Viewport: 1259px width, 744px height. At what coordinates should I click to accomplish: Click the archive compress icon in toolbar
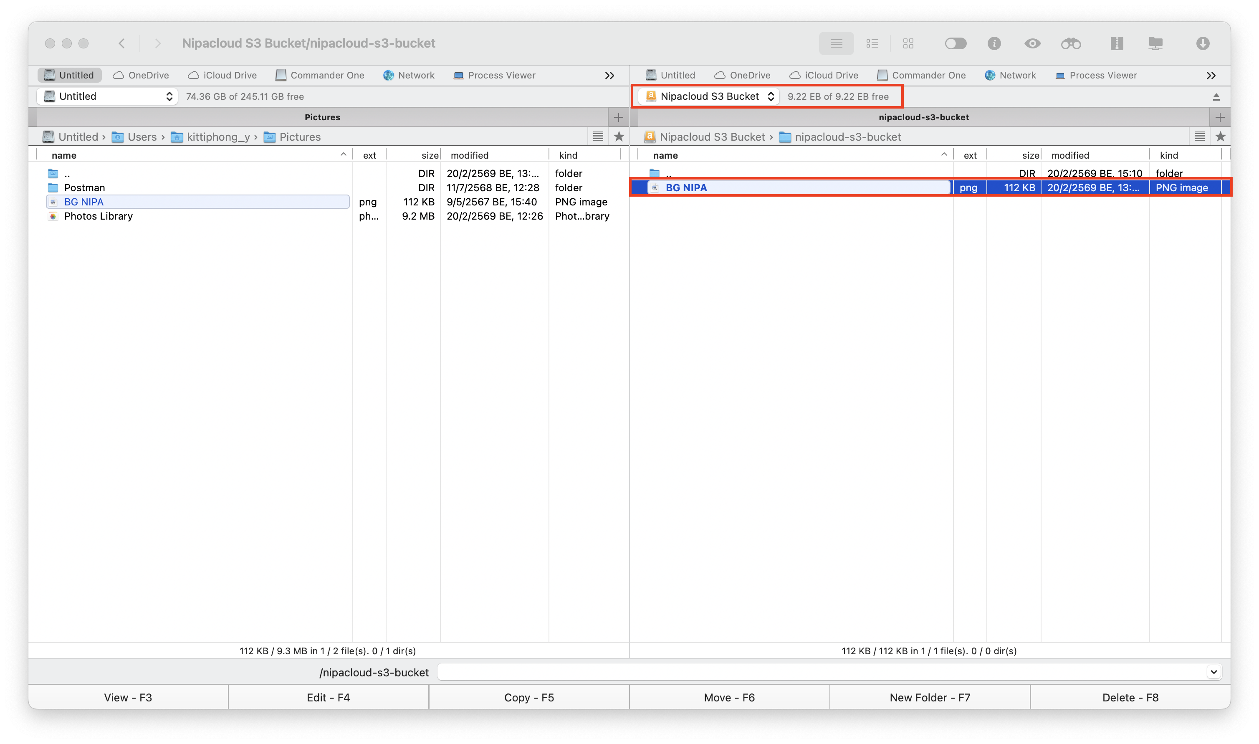click(1117, 43)
